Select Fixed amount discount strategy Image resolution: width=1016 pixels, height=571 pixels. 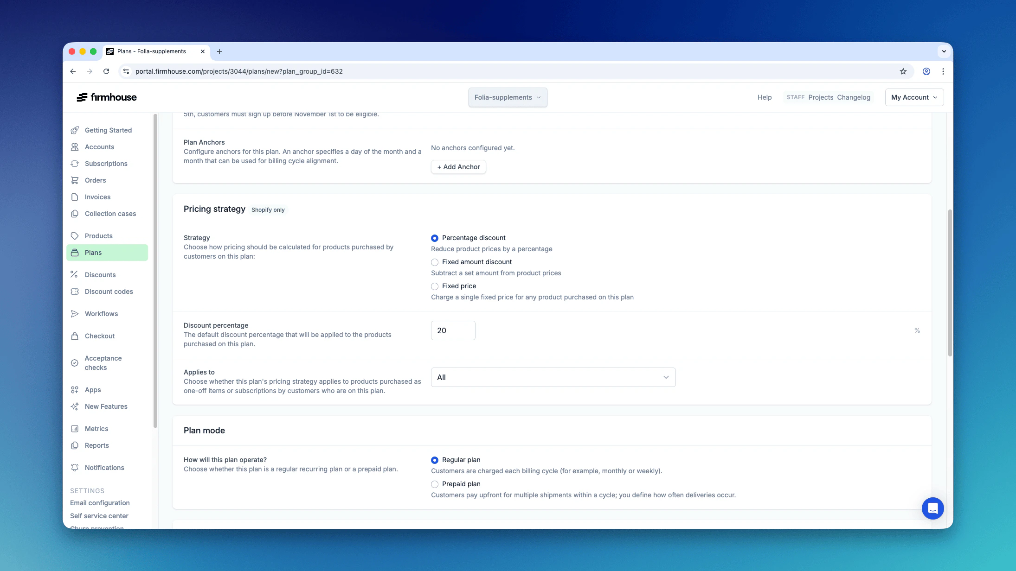point(435,262)
